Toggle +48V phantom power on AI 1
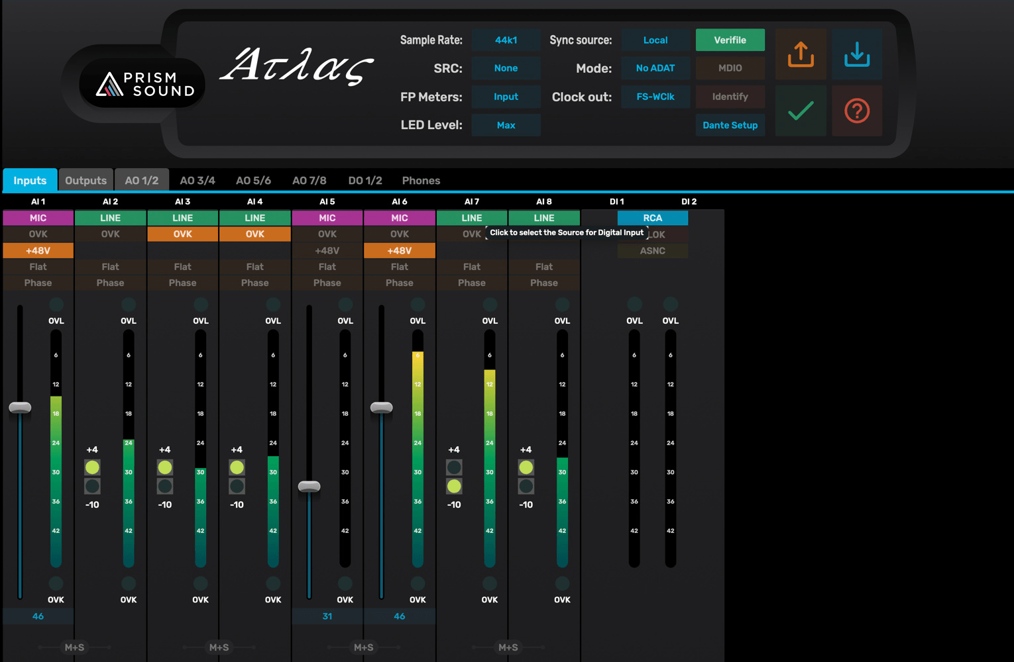 [x=38, y=251]
